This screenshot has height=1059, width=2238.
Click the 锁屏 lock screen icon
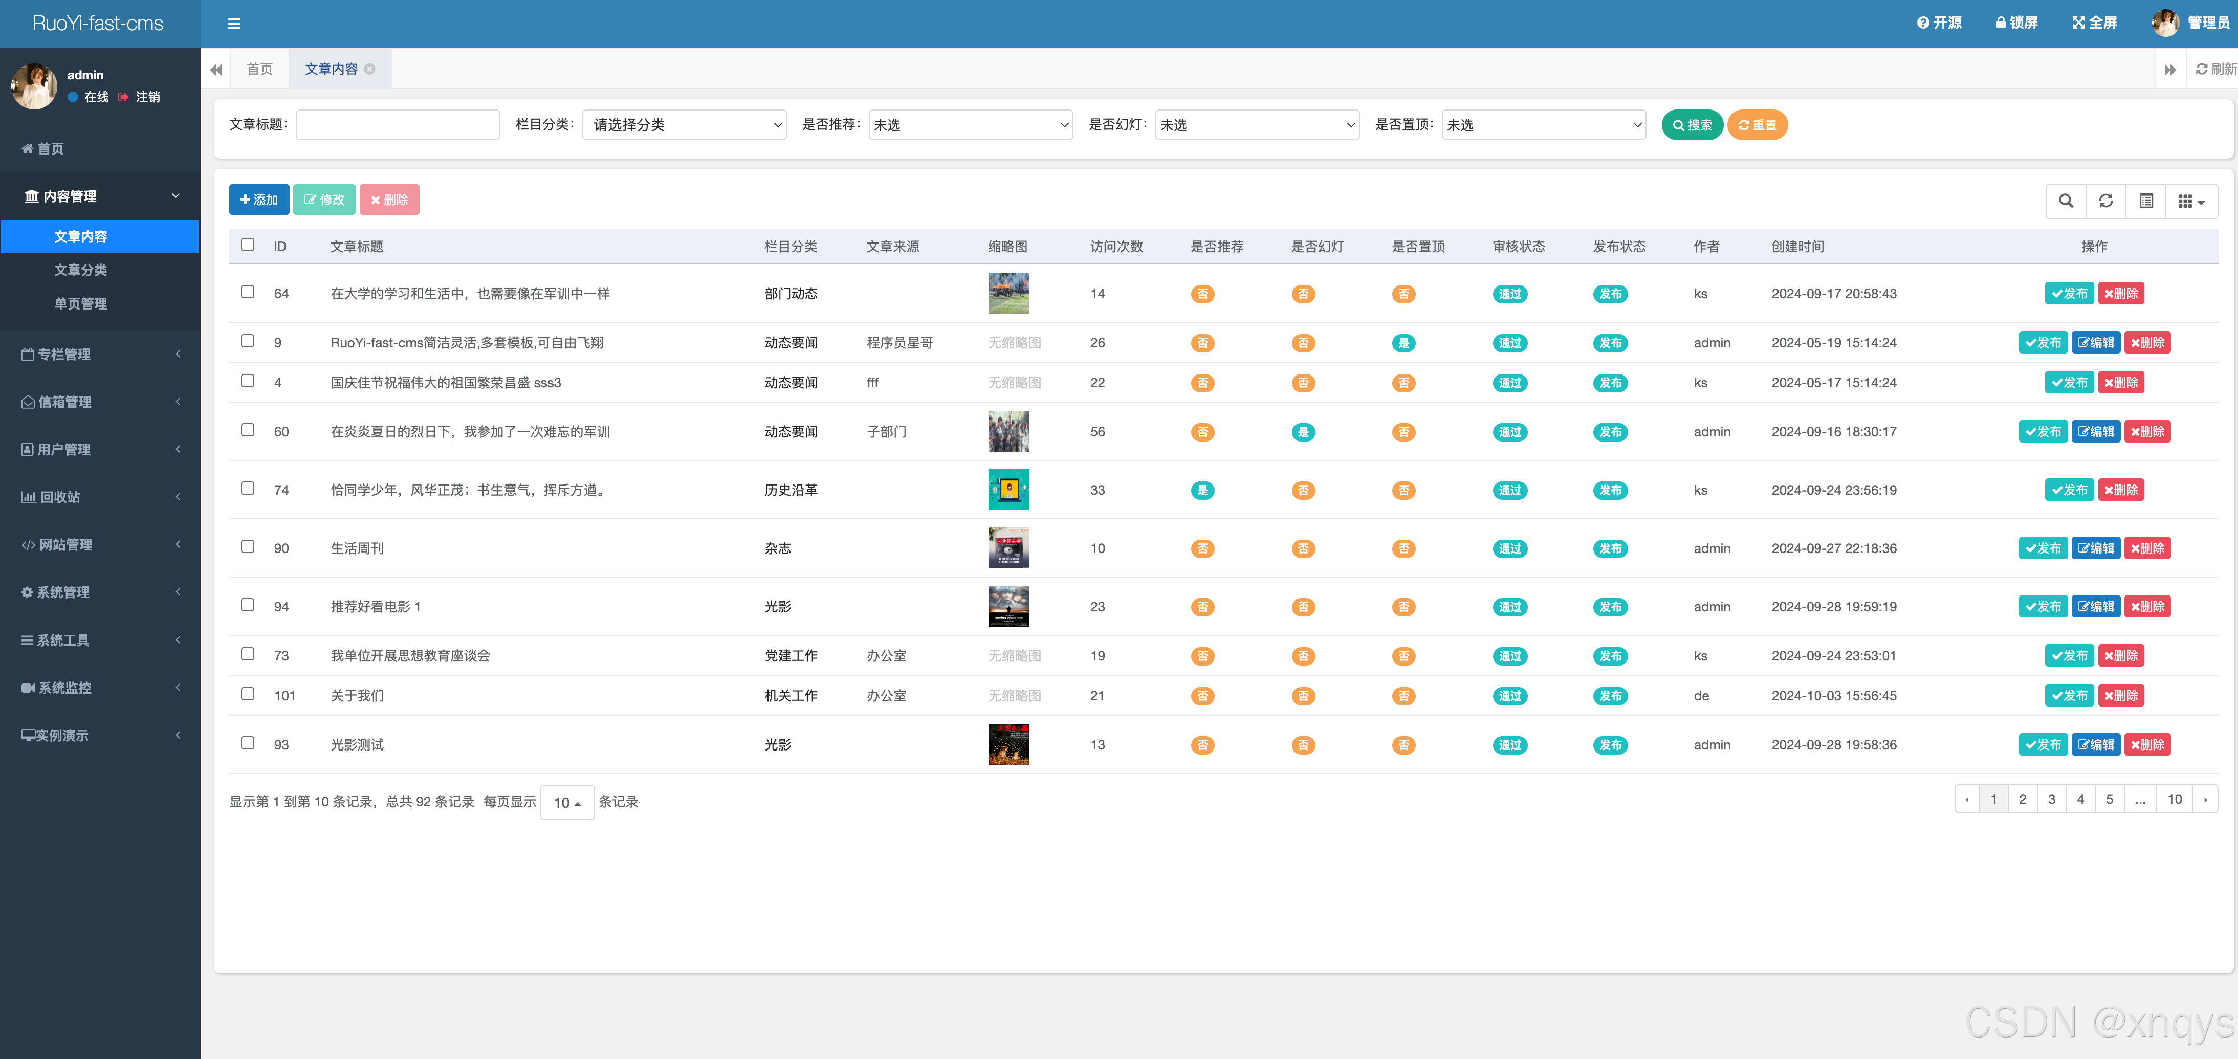tap(2000, 23)
